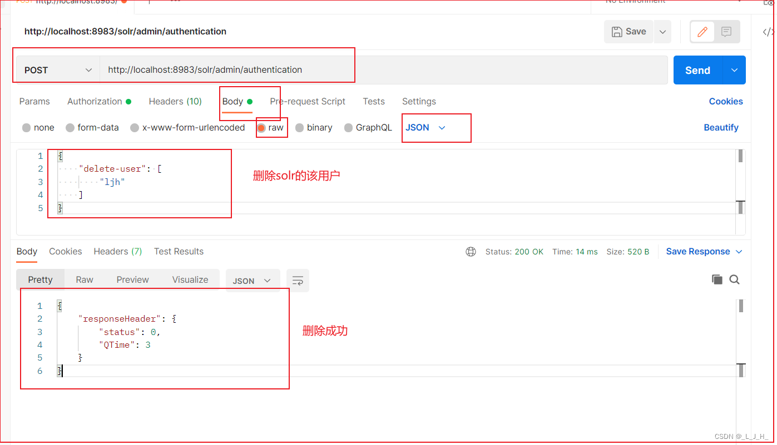This screenshot has width=777, height=445.
Task: Search the response with the magnifier icon
Action: click(734, 279)
